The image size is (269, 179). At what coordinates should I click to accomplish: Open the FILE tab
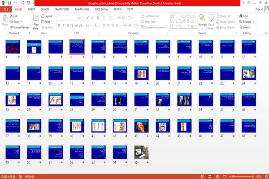pos(6,9)
